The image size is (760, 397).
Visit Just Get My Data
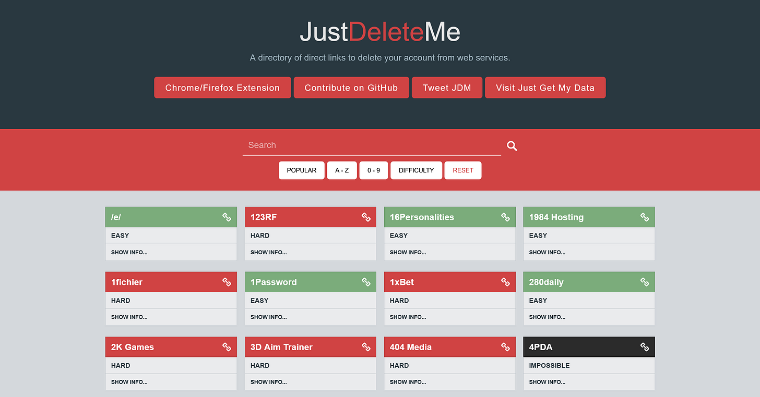(x=545, y=88)
